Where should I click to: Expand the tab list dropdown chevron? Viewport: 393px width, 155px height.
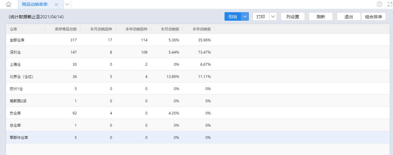tap(67, 5)
